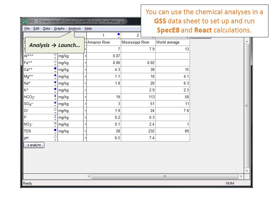Click vertical scrollbar up arrow
This screenshot has height=205, width=273.
click(247, 42)
